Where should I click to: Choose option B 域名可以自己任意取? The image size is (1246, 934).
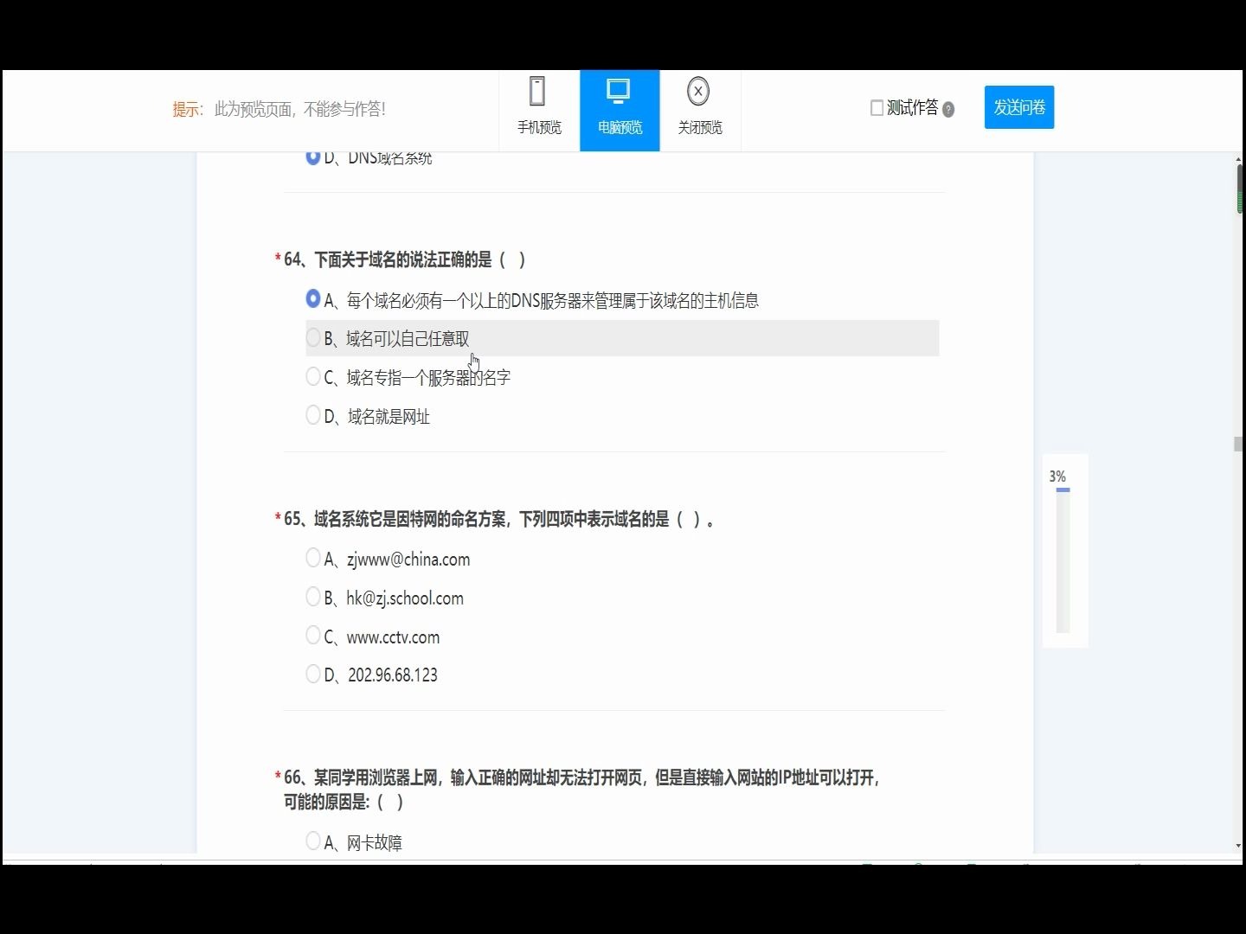pyautogui.click(x=313, y=337)
